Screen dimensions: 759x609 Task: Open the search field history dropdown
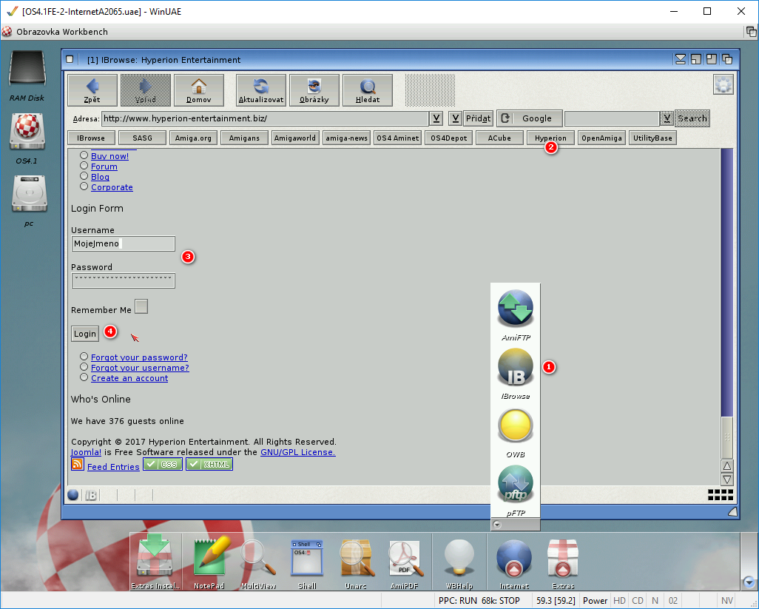tap(667, 118)
